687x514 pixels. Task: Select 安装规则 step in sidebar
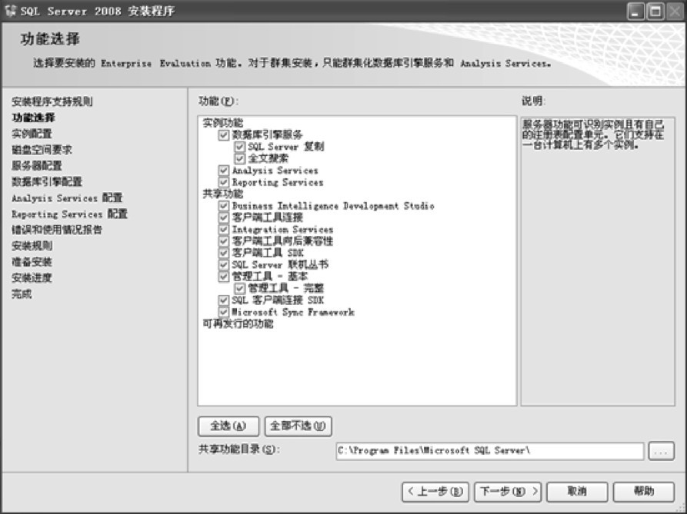pyautogui.click(x=32, y=246)
